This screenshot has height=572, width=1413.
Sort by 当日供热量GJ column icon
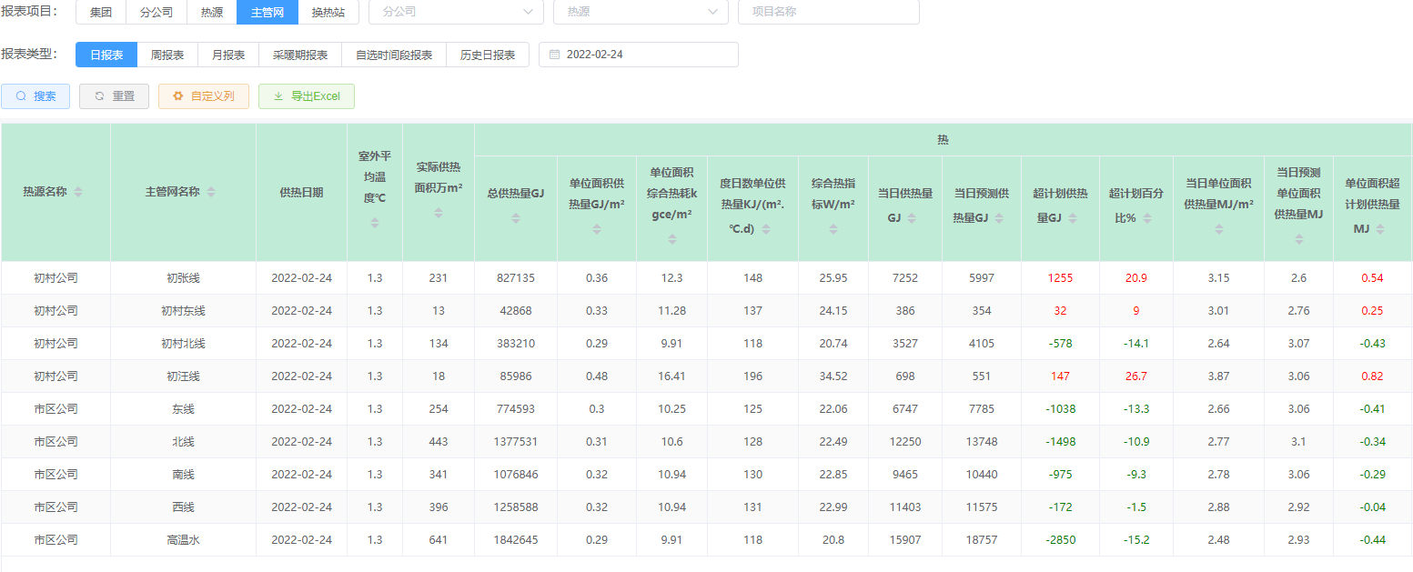coord(912,218)
